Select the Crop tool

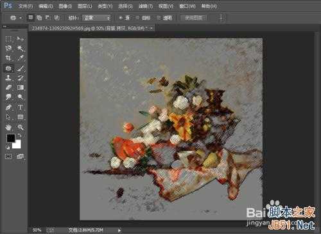8,58
